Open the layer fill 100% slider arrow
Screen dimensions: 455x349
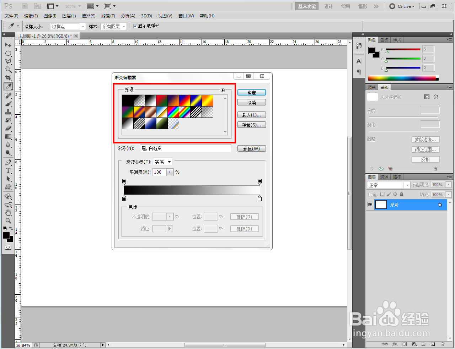449,195
